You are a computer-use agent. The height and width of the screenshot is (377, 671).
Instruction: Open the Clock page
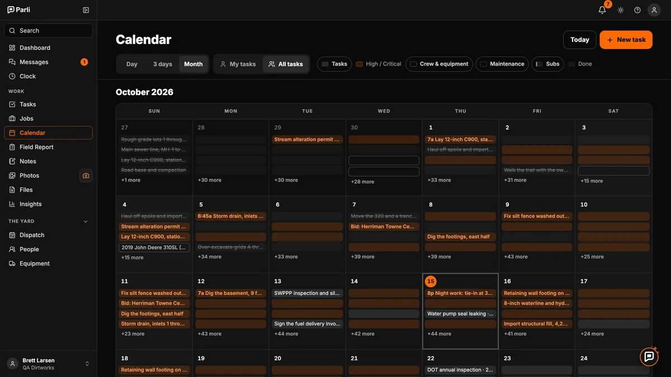click(x=49, y=77)
